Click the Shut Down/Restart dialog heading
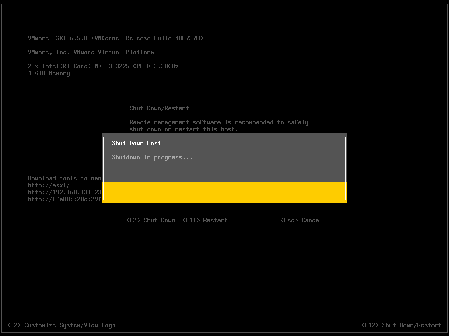Image resolution: width=449 pixels, height=336 pixels. 159,108
